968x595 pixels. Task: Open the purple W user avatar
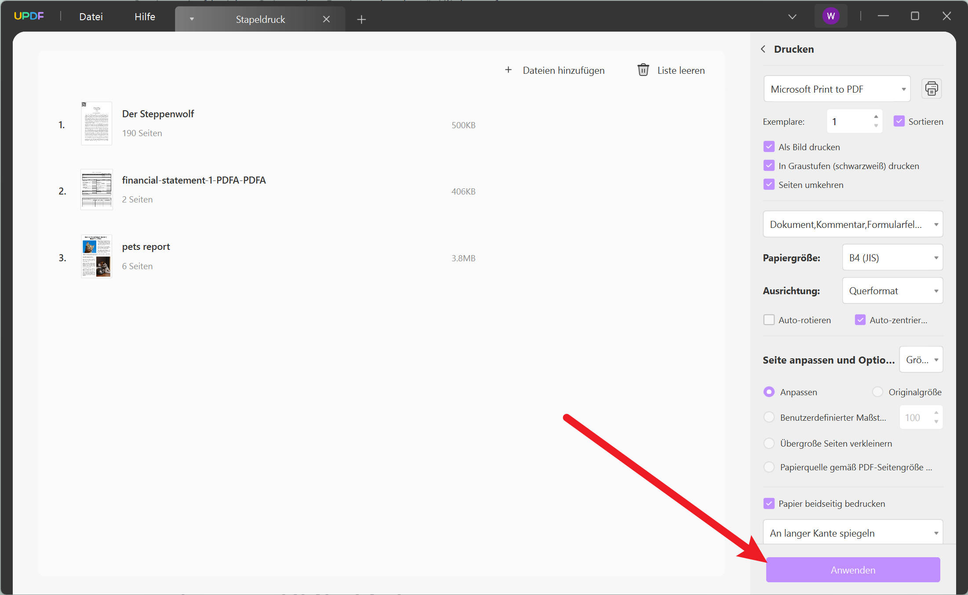click(830, 16)
